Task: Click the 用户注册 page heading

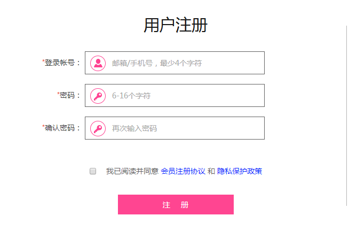Action: coord(176,25)
